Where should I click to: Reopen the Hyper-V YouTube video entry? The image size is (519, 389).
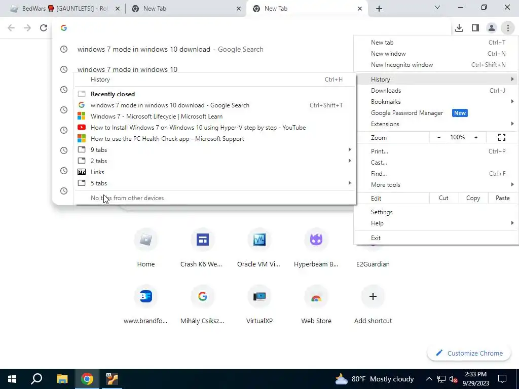pyautogui.click(x=214, y=128)
